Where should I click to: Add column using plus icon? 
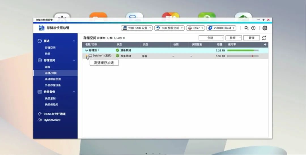(265, 45)
